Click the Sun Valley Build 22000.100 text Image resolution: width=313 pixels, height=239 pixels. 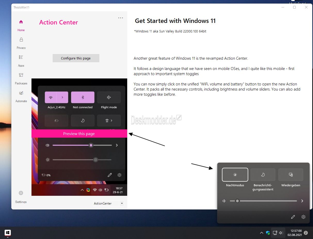tap(170, 31)
